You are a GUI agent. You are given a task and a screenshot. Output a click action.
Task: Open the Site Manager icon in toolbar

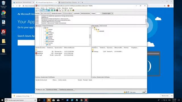[x=36, y=10]
